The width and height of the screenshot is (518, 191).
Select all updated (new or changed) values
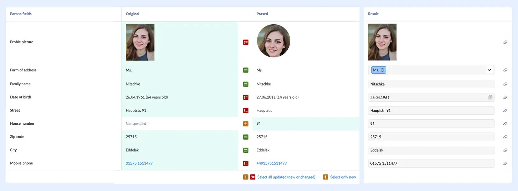coord(286,177)
